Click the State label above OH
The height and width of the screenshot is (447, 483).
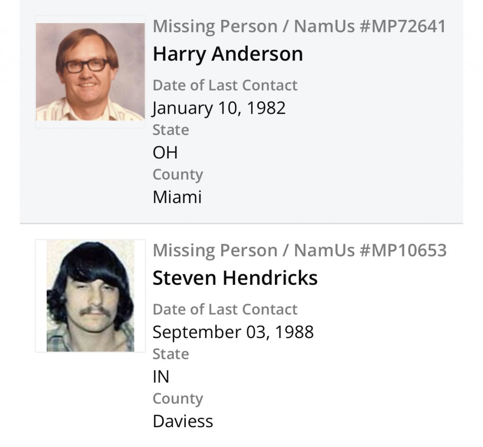coord(171,130)
